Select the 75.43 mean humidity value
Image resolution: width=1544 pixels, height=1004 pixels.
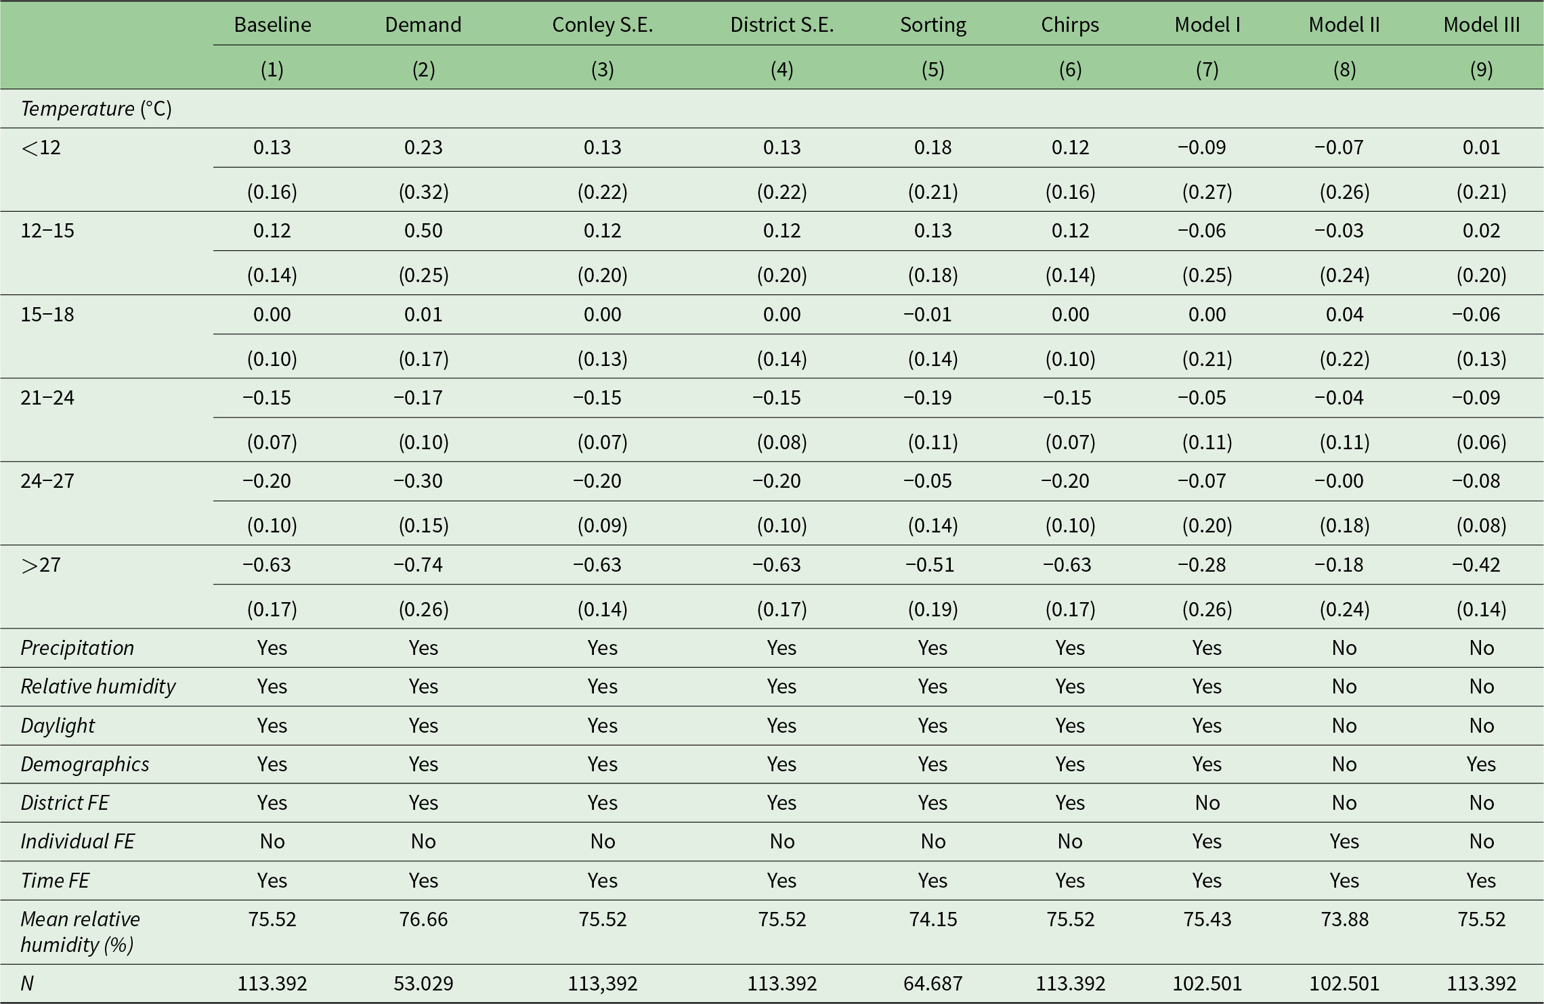pyautogui.click(x=1207, y=919)
